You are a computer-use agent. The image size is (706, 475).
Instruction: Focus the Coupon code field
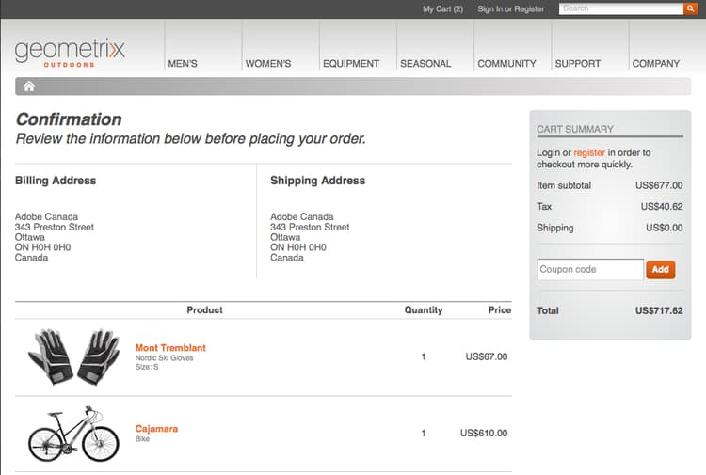(590, 269)
